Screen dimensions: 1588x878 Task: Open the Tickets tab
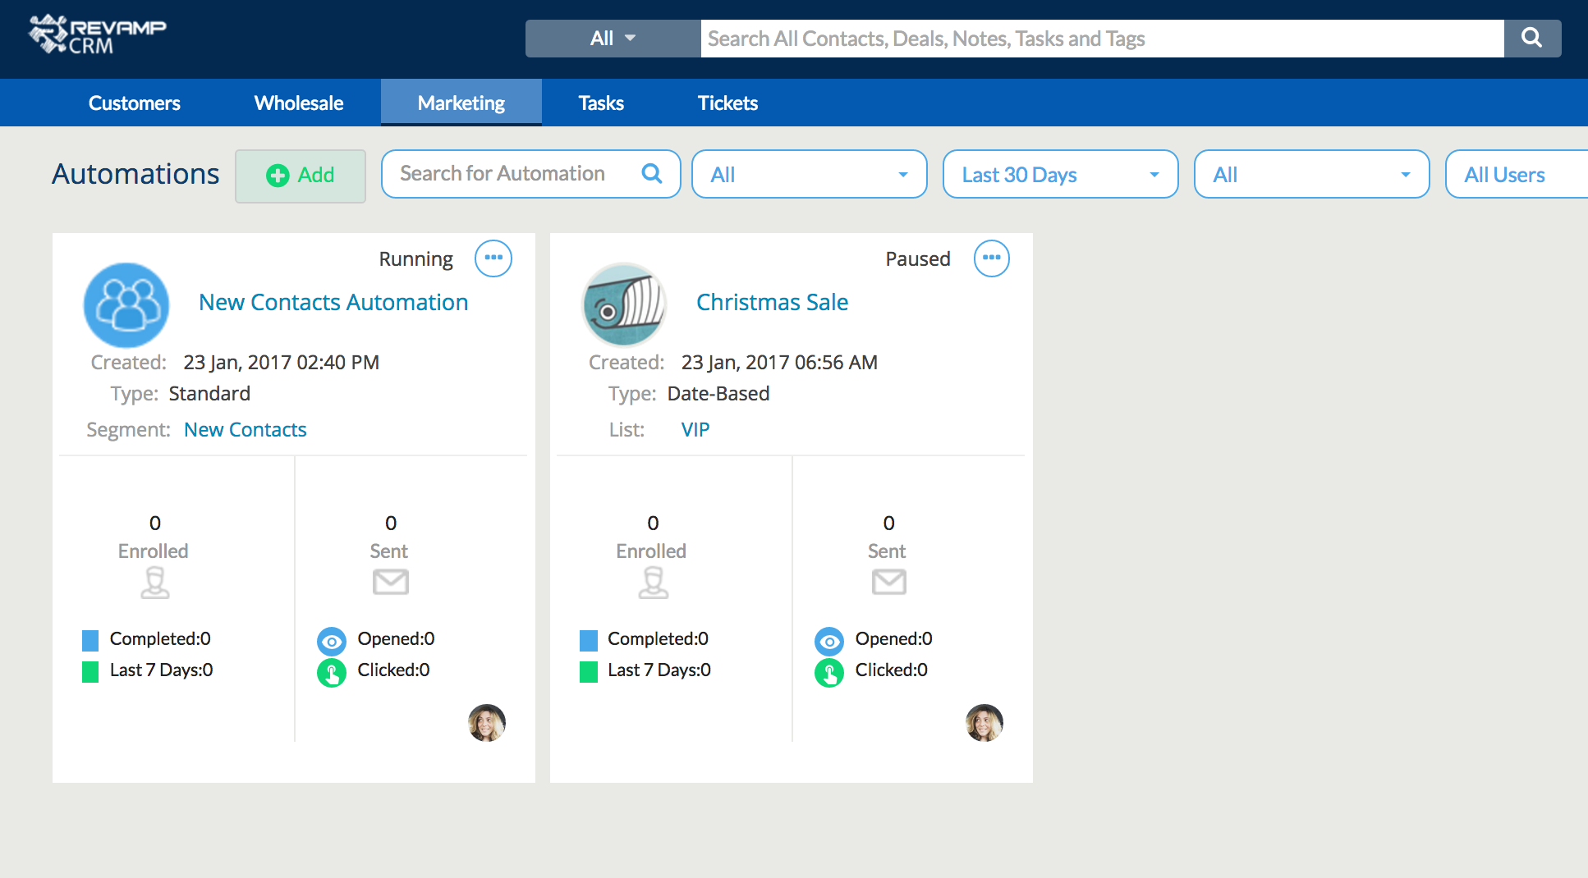pos(727,103)
